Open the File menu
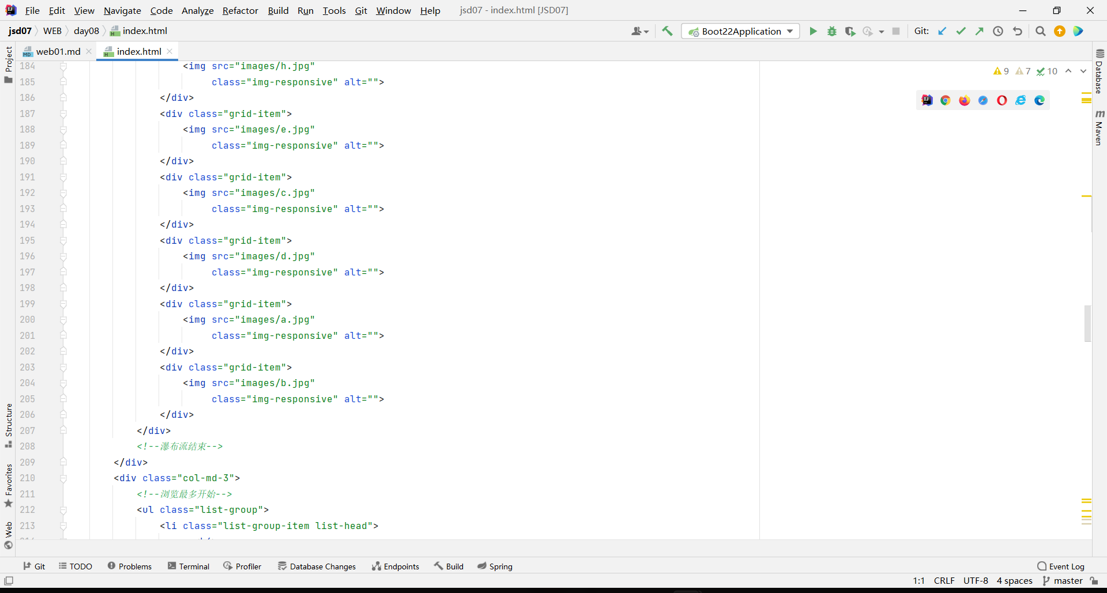This screenshot has height=593, width=1107. point(32,10)
